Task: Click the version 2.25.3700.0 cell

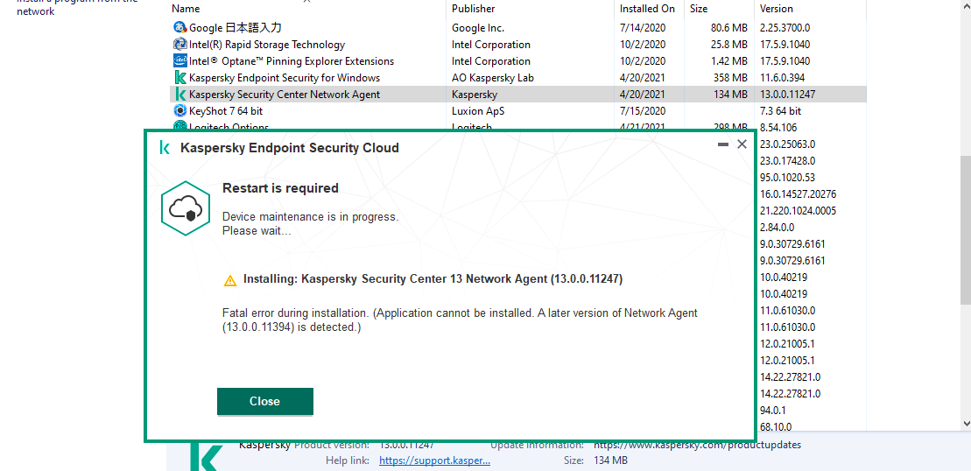Action: [785, 27]
